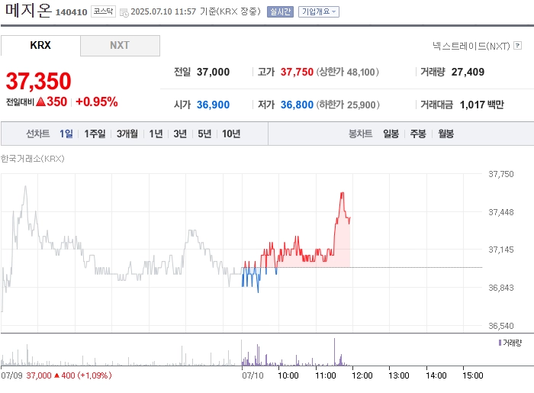Open the 기업개요 dropdown
Screen dimensions: 534x393
pos(319,12)
